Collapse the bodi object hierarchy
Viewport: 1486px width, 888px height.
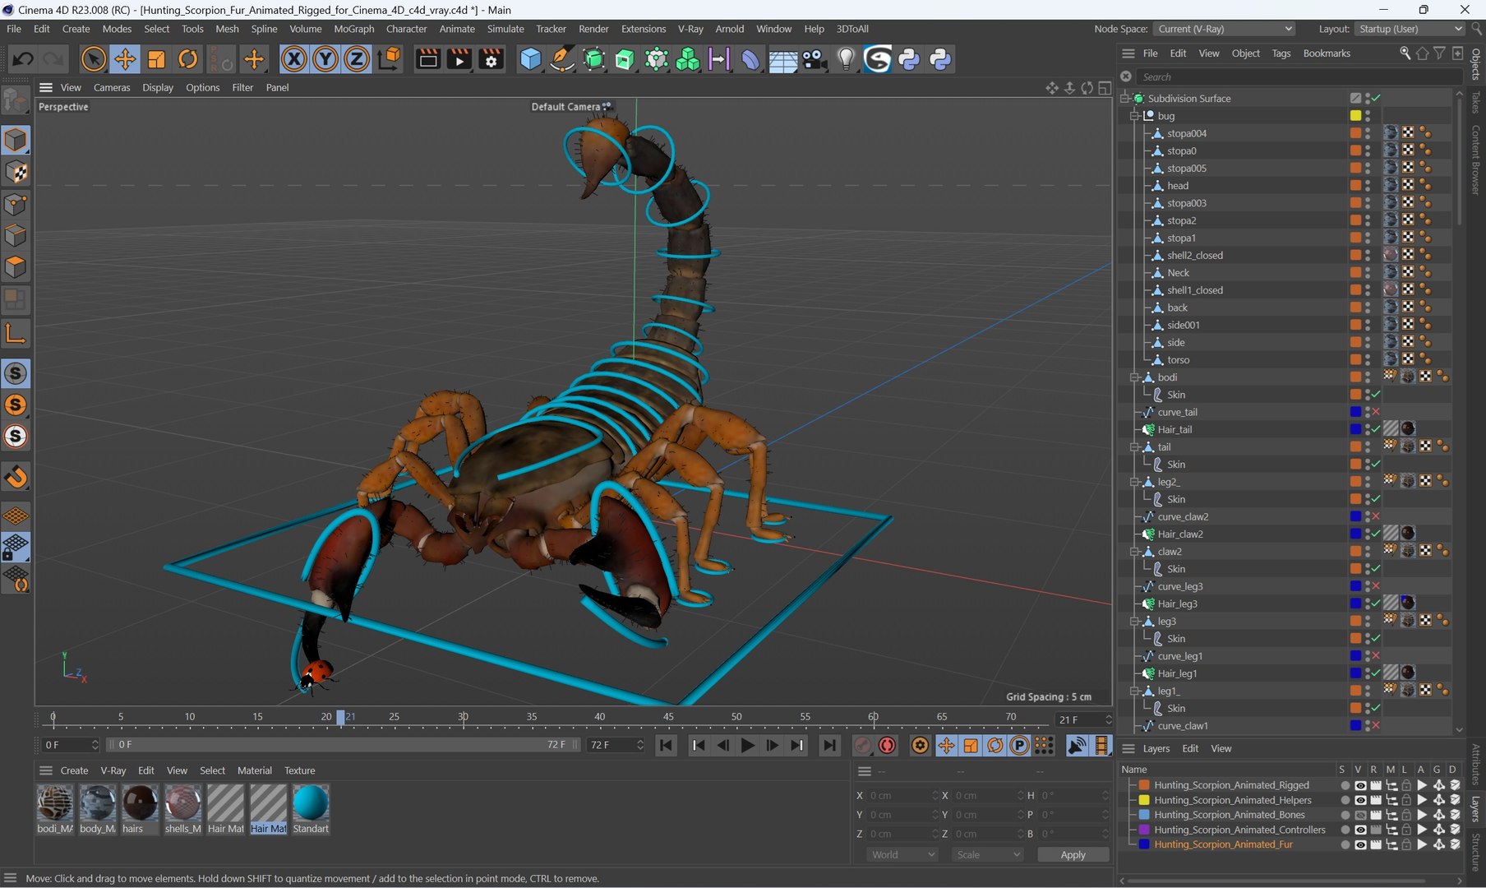tap(1134, 377)
